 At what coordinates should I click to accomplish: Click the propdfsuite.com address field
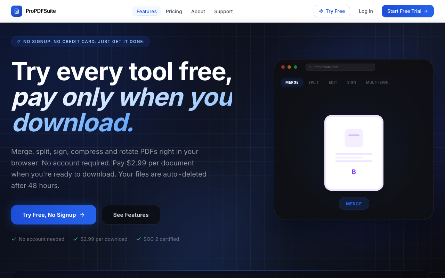[x=340, y=67]
